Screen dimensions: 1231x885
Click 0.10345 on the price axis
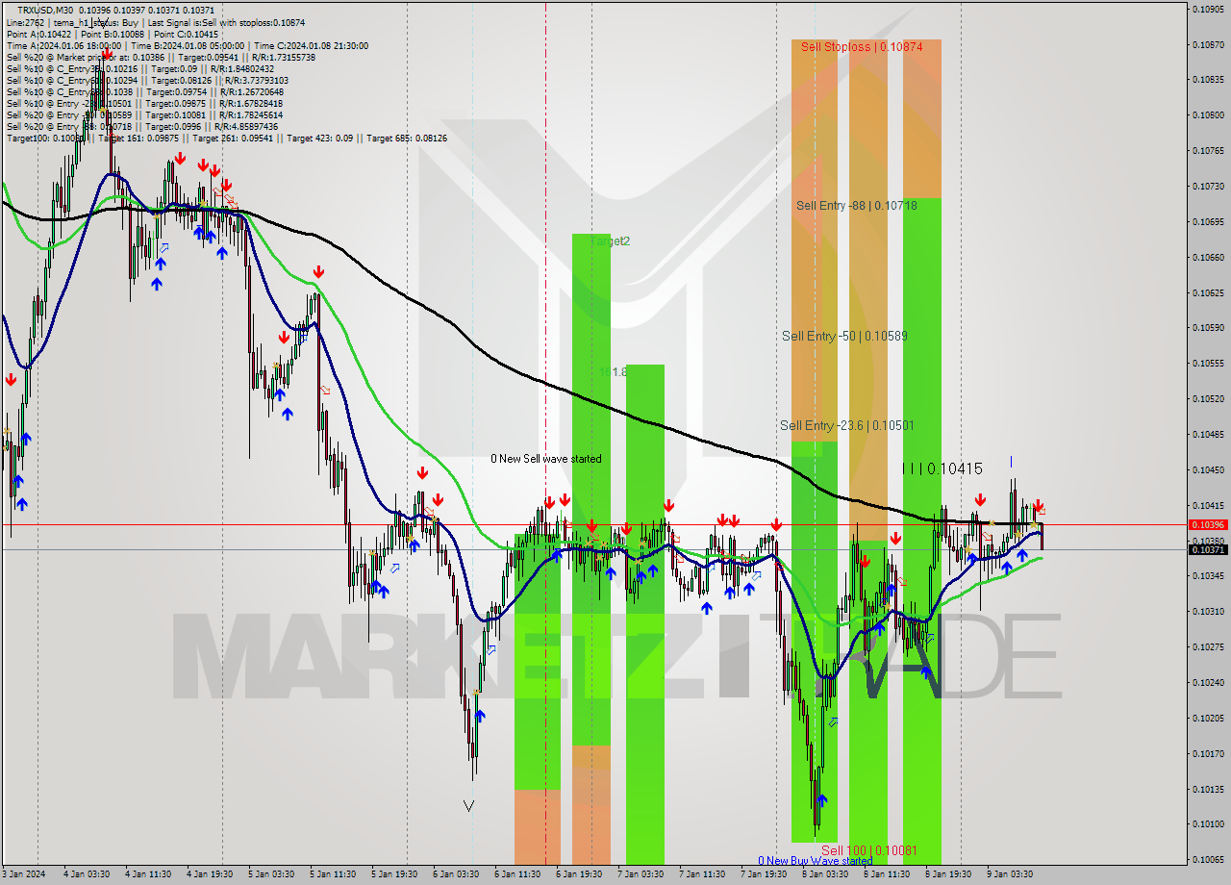1208,575
